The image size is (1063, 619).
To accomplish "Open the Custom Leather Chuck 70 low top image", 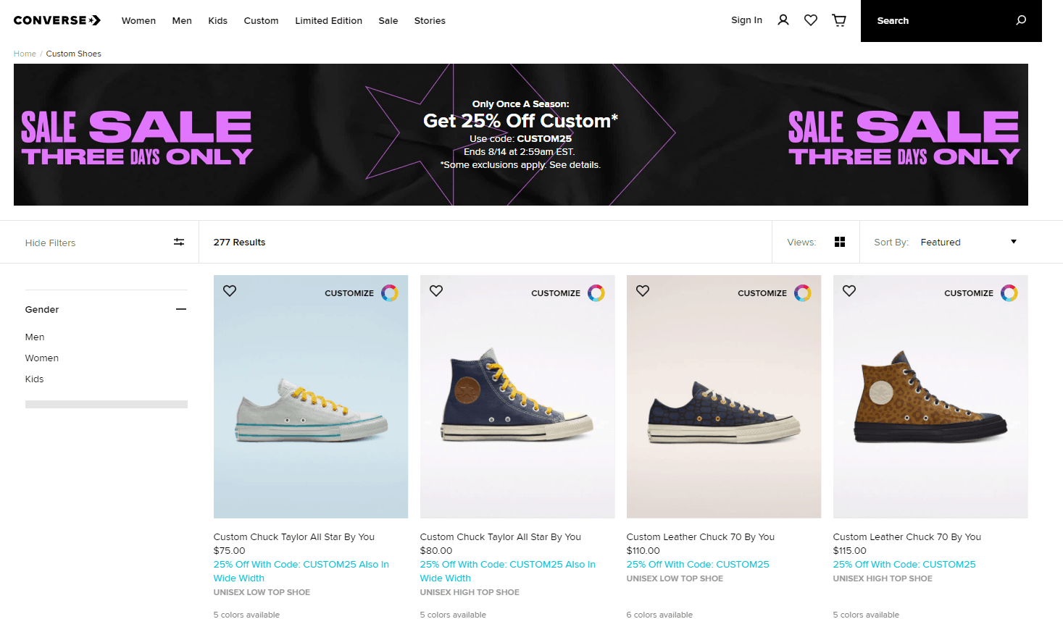I will (x=724, y=397).
